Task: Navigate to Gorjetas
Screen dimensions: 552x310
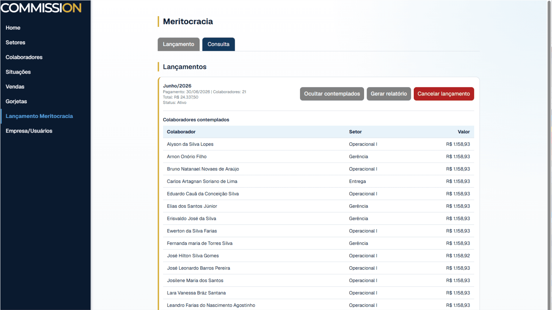Action: point(16,101)
